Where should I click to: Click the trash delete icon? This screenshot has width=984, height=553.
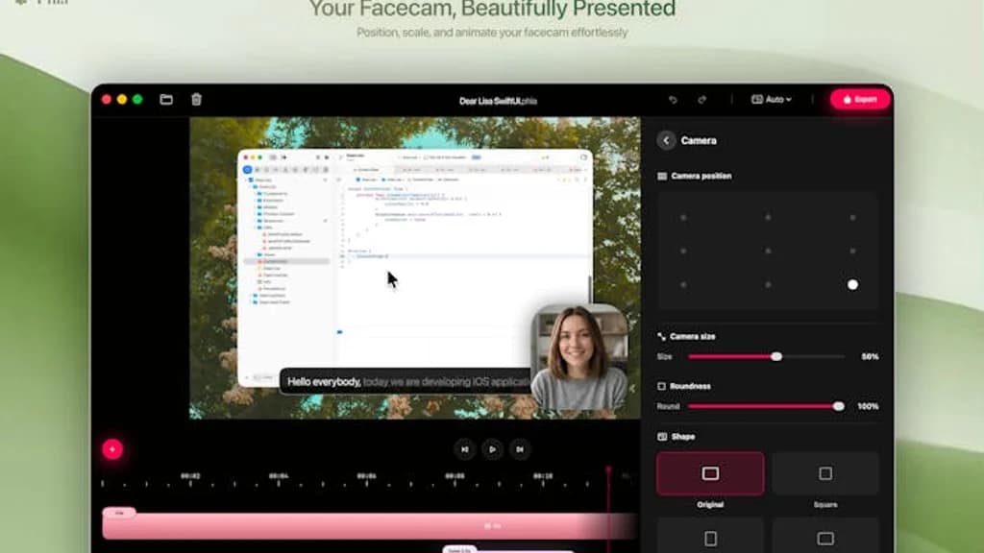[196, 99]
